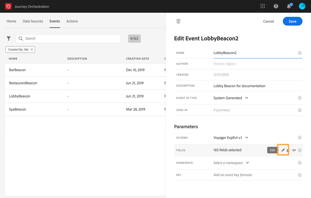Remove the Created By: Me filter chip
Viewport: 311px width, 198px height.
[32, 50]
